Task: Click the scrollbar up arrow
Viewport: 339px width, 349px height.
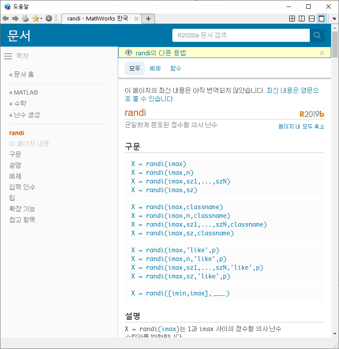Action: (x=335, y=28)
